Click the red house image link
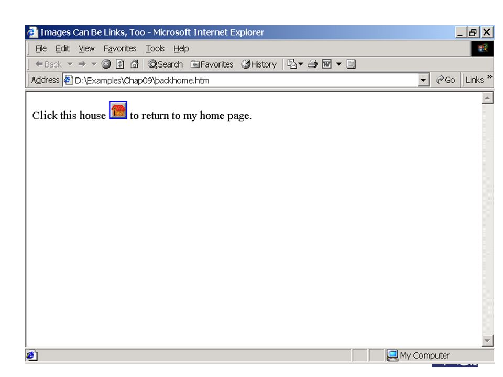503x377 pixels. click(x=118, y=110)
